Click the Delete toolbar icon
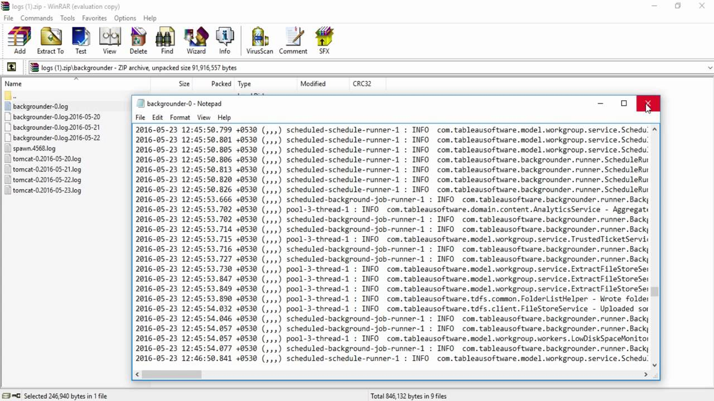This screenshot has height=401, width=714. click(x=138, y=41)
